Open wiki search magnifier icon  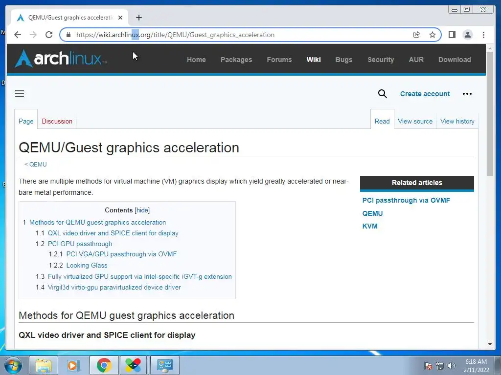pyautogui.click(x=383, y=94)
